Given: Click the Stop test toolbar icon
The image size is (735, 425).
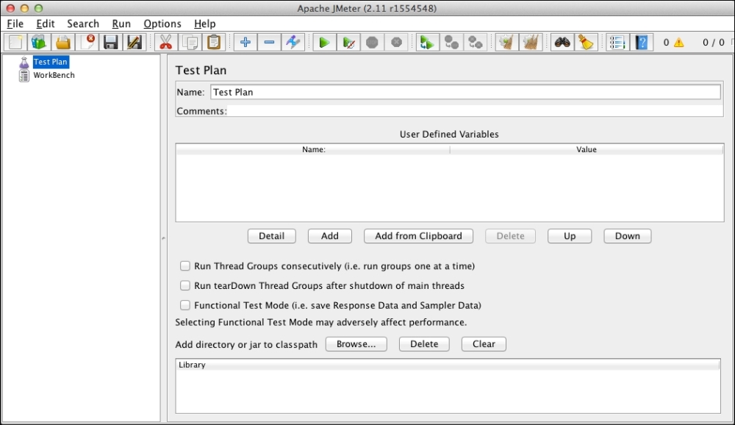Looking at the screenshot, I should click(372, 42).
